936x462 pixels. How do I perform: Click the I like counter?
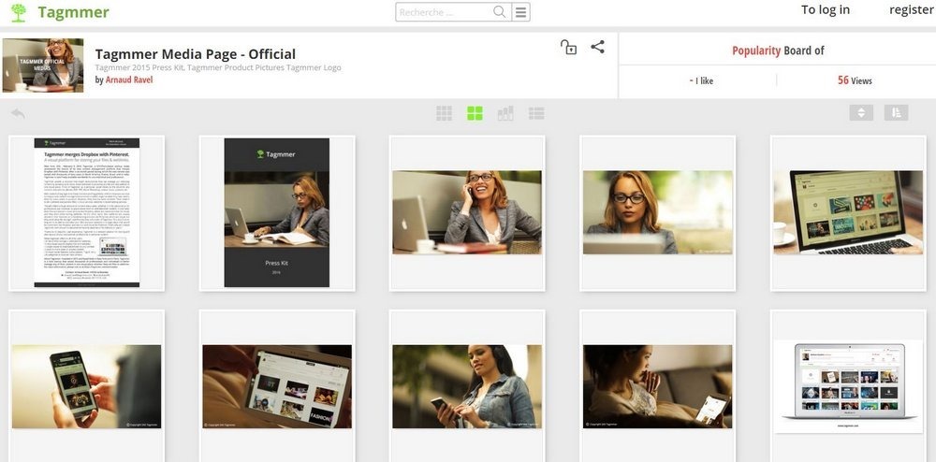tap(701, 80)
